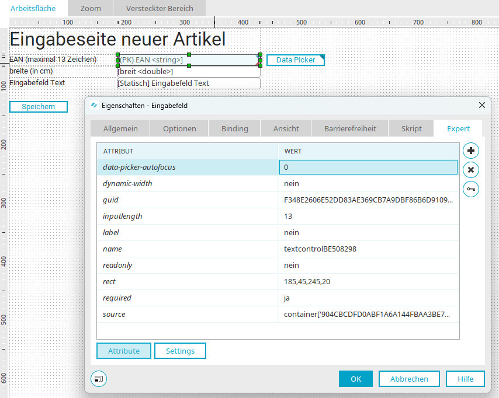Switch to the Allgemein tab
Image resolution: width=499 pixels, height=398 pixels.
pyautogui.click(x=120, y=129)
